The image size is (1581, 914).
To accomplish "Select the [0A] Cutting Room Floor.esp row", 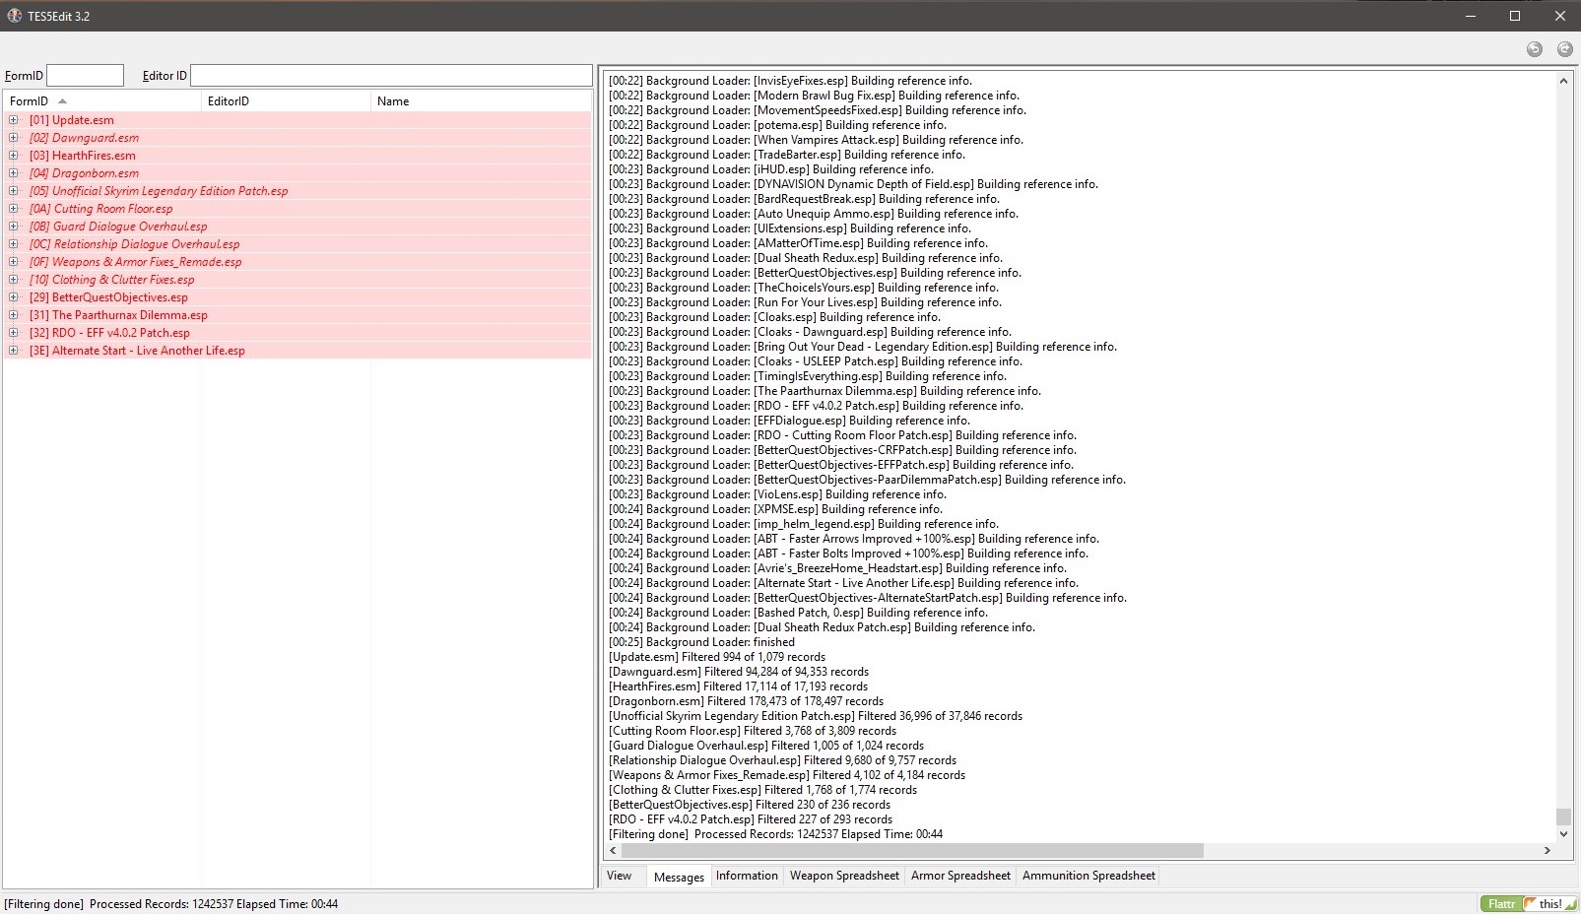I will [x=297, y=209].
